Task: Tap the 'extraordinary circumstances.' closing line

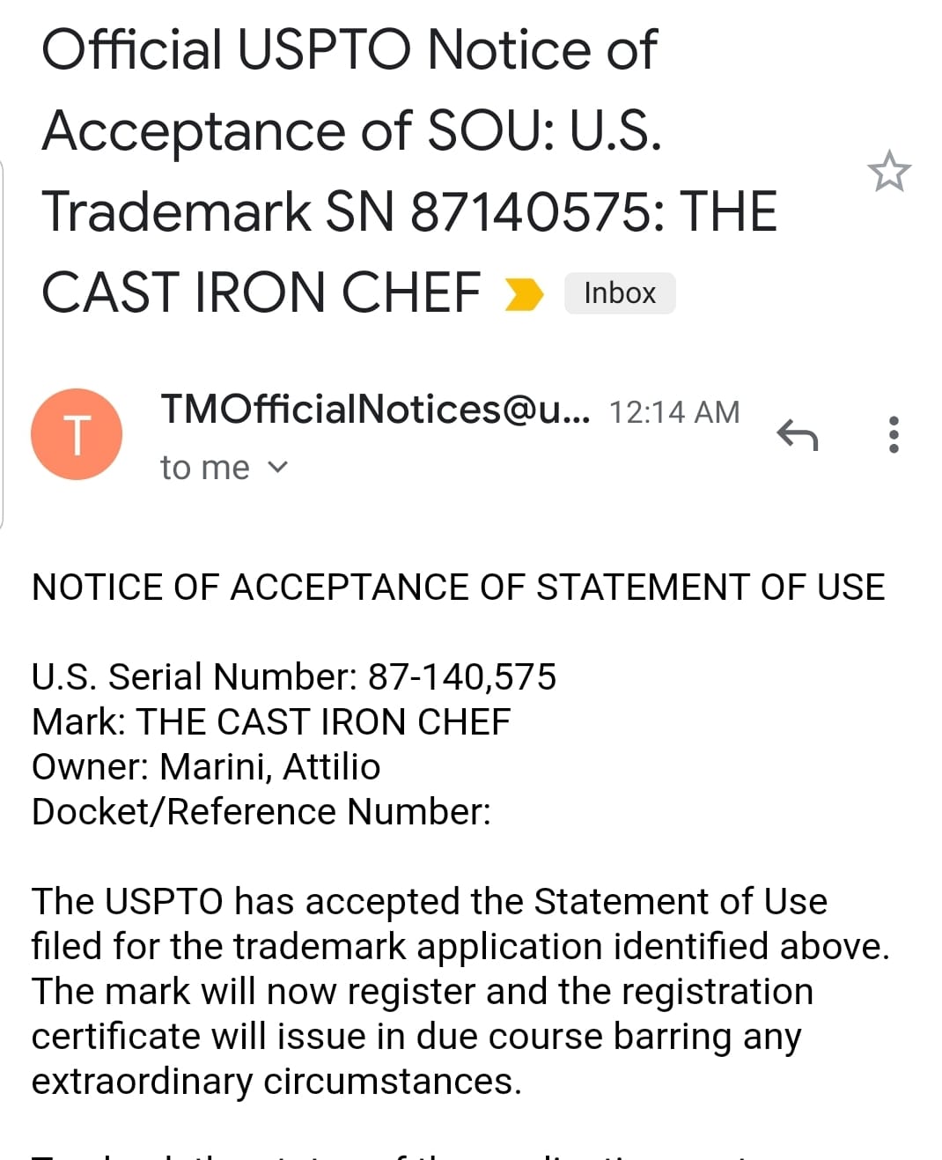Action: [276, 1082]
